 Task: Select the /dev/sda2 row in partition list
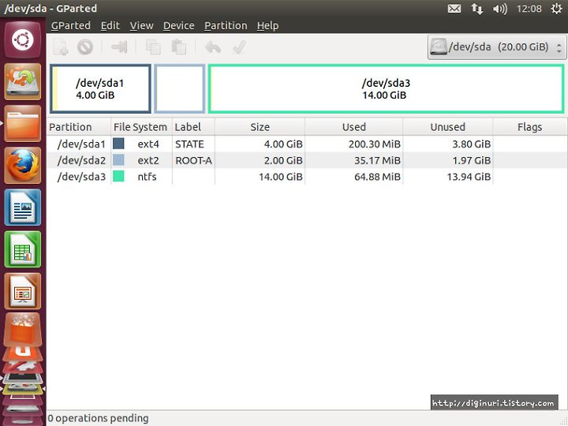(x=307, y=160)
